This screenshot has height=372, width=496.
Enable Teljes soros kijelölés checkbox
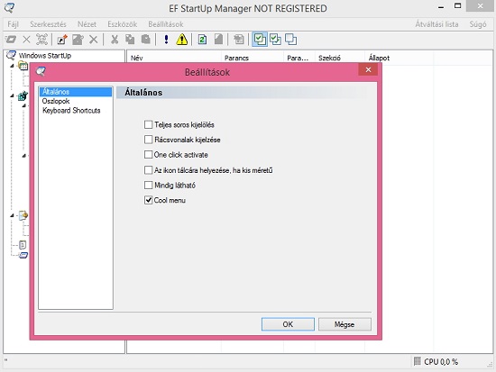pos(149,124)
